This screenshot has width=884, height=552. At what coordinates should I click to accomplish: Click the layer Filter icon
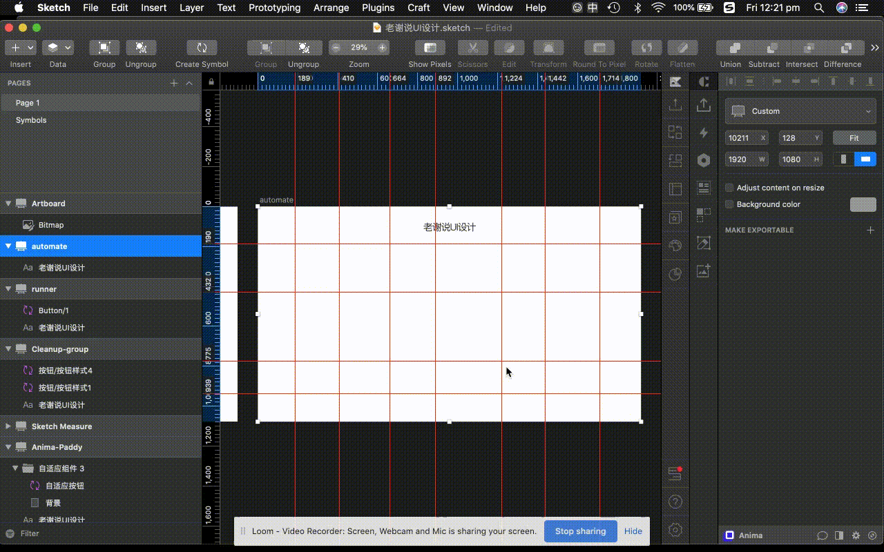point(10,533)
